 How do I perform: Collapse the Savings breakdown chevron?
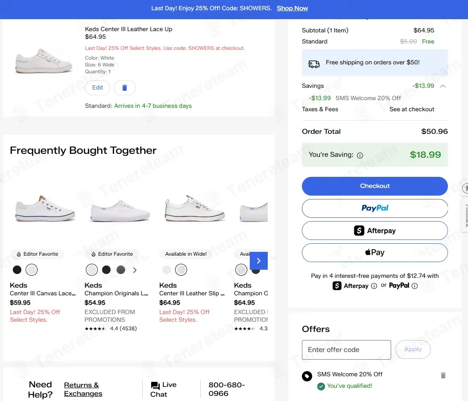coord(443,86)
